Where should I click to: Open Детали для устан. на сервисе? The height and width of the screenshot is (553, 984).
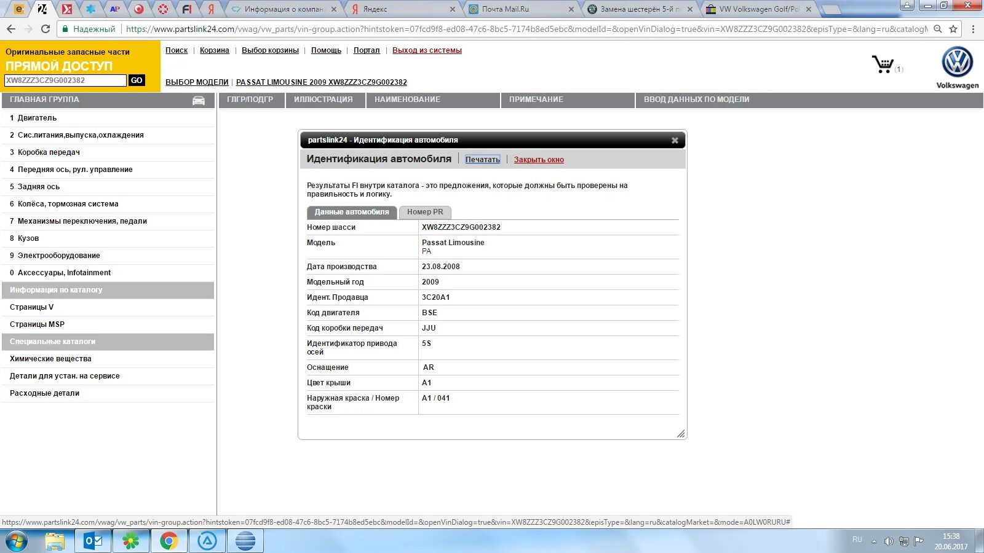[108, 376]
